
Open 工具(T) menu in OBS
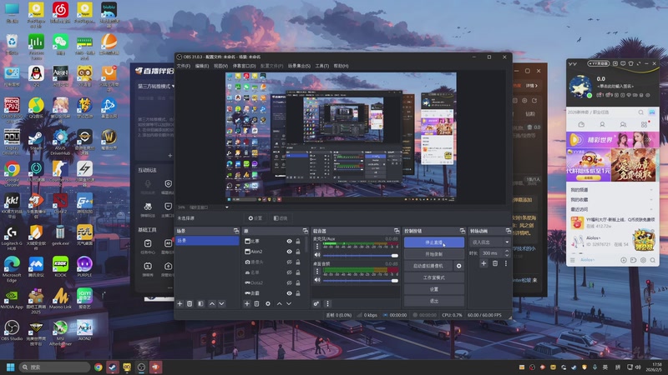coord(322,66)
